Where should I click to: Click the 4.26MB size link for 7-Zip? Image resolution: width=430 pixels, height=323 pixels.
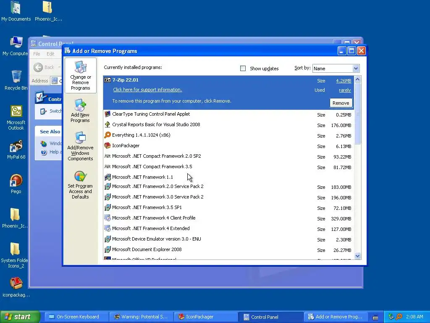point(343,81)
